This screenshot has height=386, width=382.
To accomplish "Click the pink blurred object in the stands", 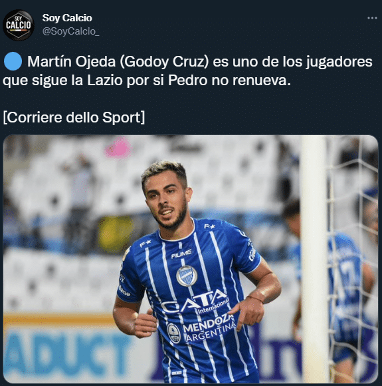I will point(118,148).
